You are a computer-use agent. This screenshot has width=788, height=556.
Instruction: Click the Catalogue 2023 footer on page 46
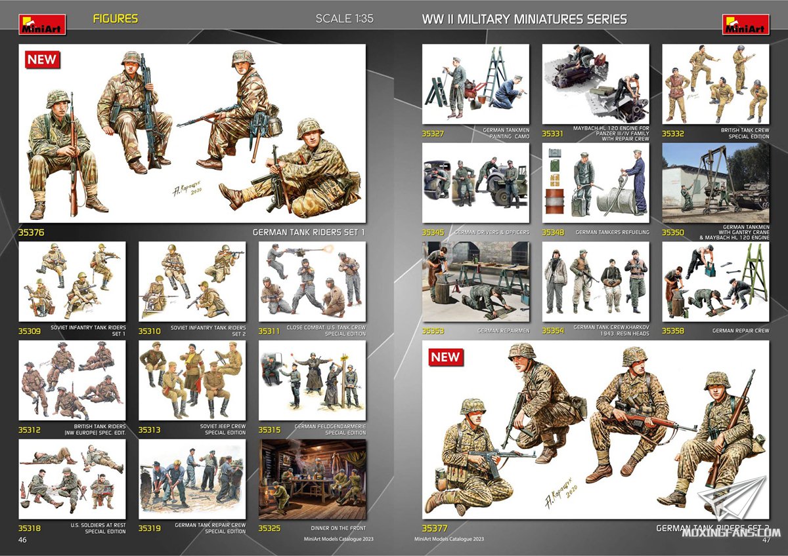coord(338,538)
